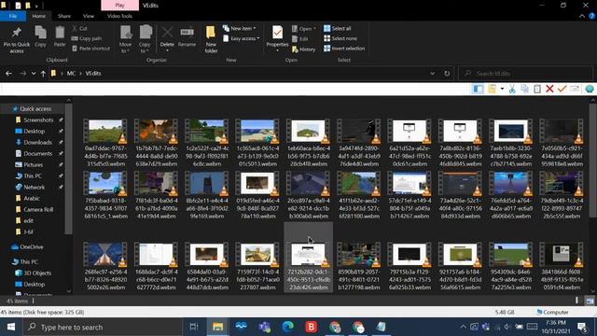Screen dimensions: 597x336
Task: Click the scissors cut toolbar icon
Action: (x=512, y=90)
